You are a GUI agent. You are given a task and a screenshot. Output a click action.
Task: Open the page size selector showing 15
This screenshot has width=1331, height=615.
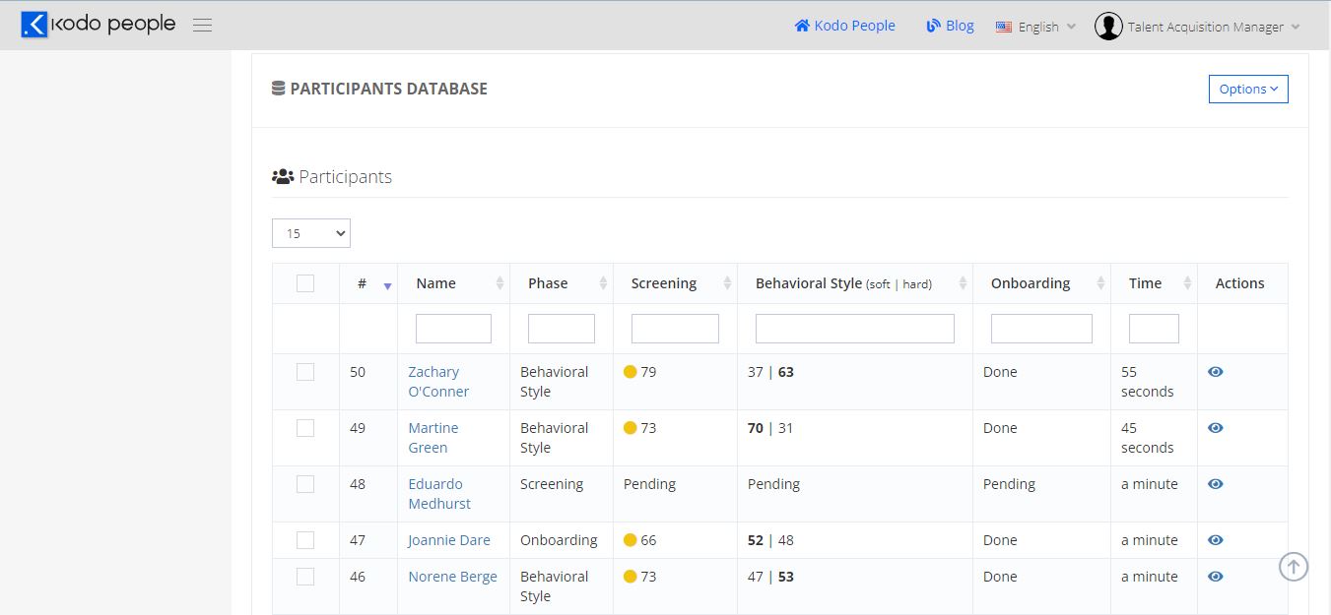click(x=310, y=233)
